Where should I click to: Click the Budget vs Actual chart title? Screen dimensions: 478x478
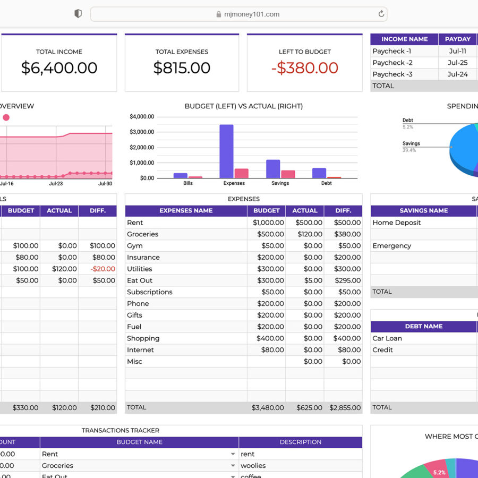click(244, 106)
